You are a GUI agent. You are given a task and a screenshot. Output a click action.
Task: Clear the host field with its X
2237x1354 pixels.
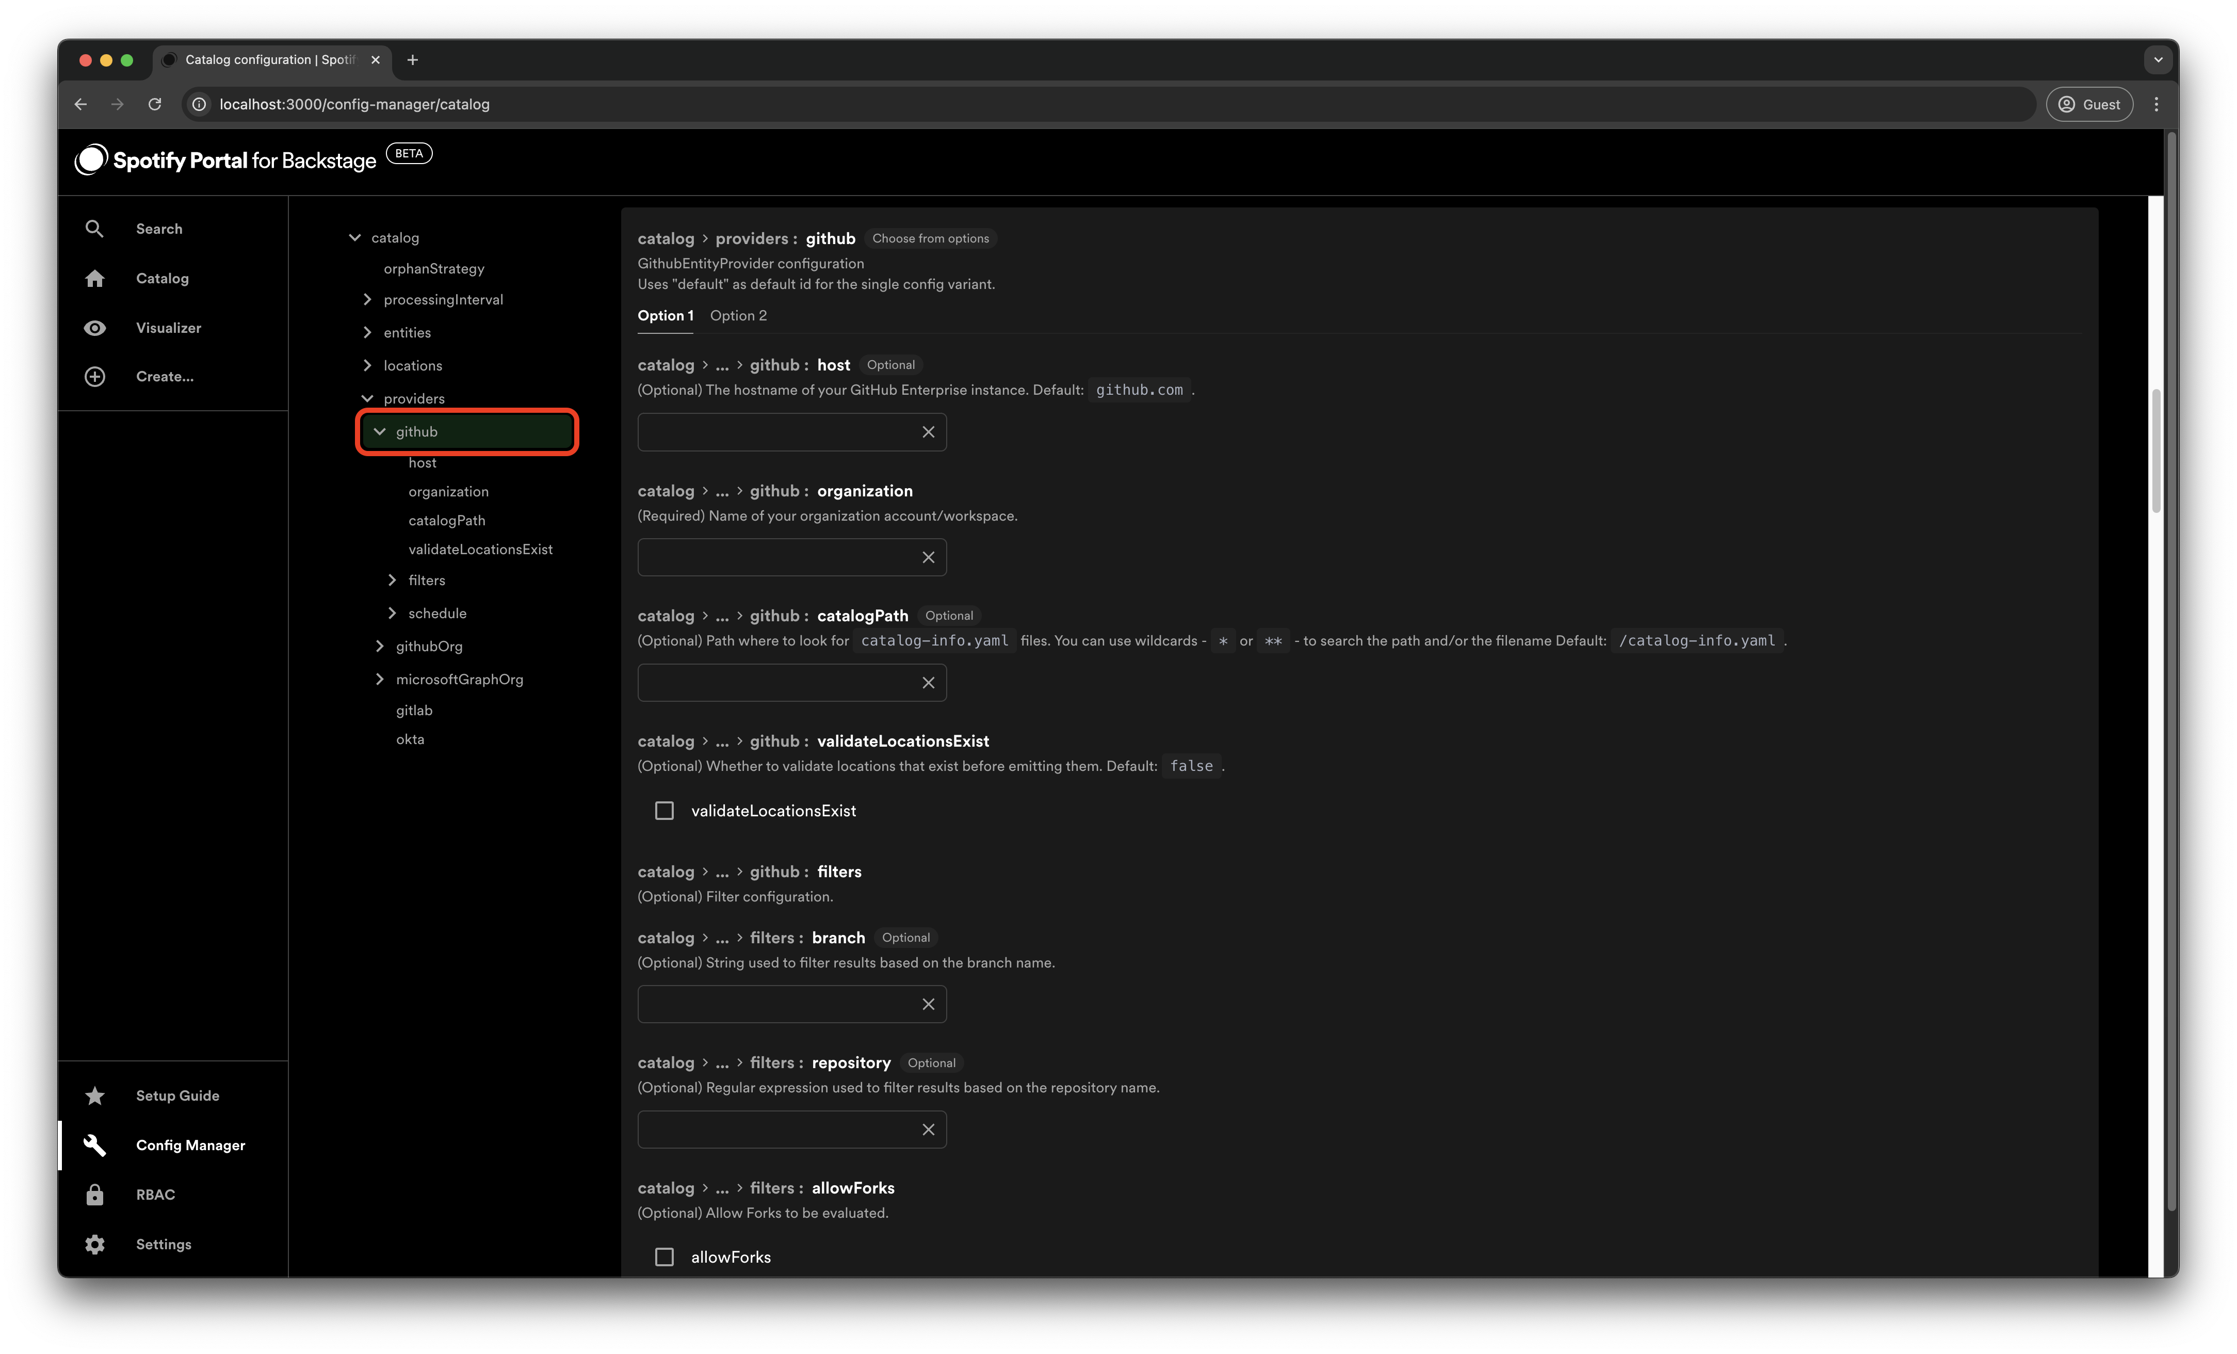pos(928,432)
